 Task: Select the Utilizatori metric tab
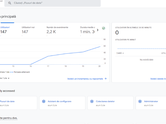coord(5,30)
